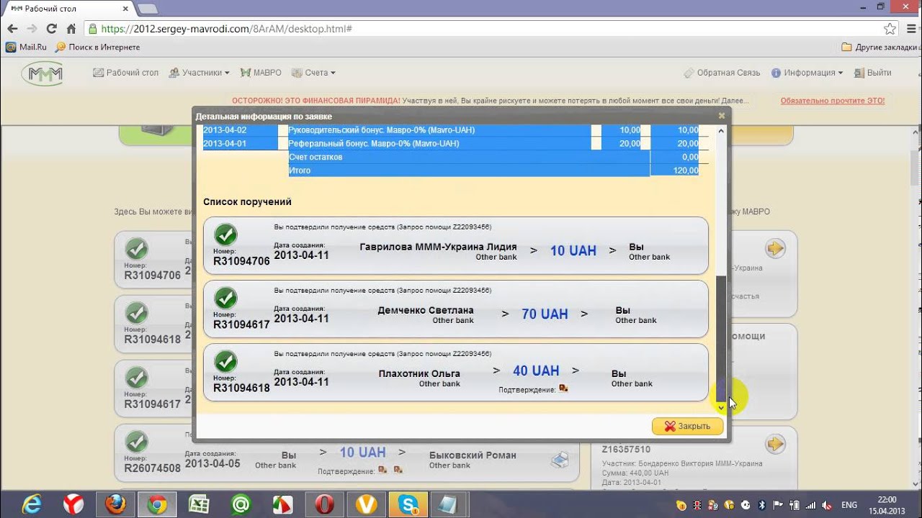This screenshot has height=518, width=922.
Task: Open the Обязательно прочтите ЭТО! link
Action: pos(833,101)
